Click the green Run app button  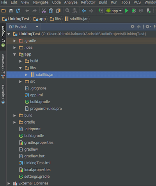click(126, 11)
